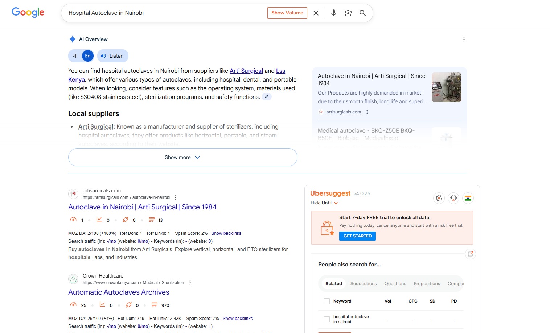550x333 pixels.
Task: Click the artisurgicals.com website traffic '0/mo' link
Action: tap(143, 241)
